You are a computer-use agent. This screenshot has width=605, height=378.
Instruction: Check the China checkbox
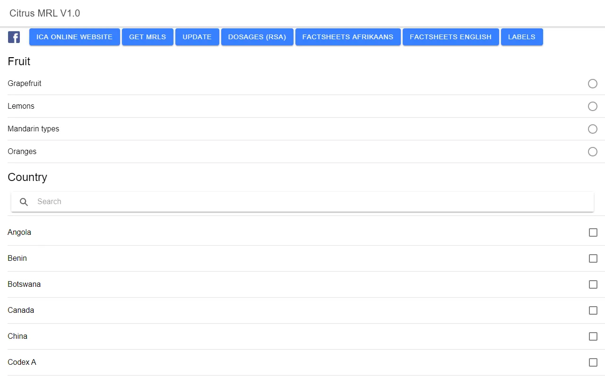click(593, 336)
